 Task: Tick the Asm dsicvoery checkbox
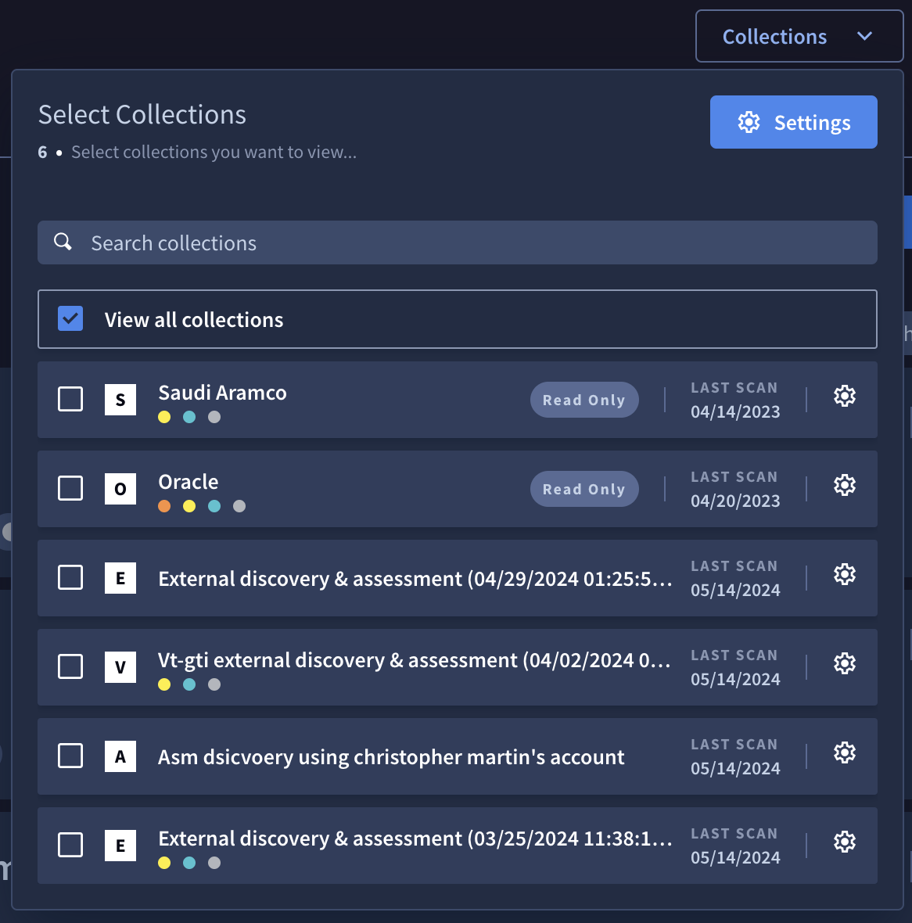[70, 756]
